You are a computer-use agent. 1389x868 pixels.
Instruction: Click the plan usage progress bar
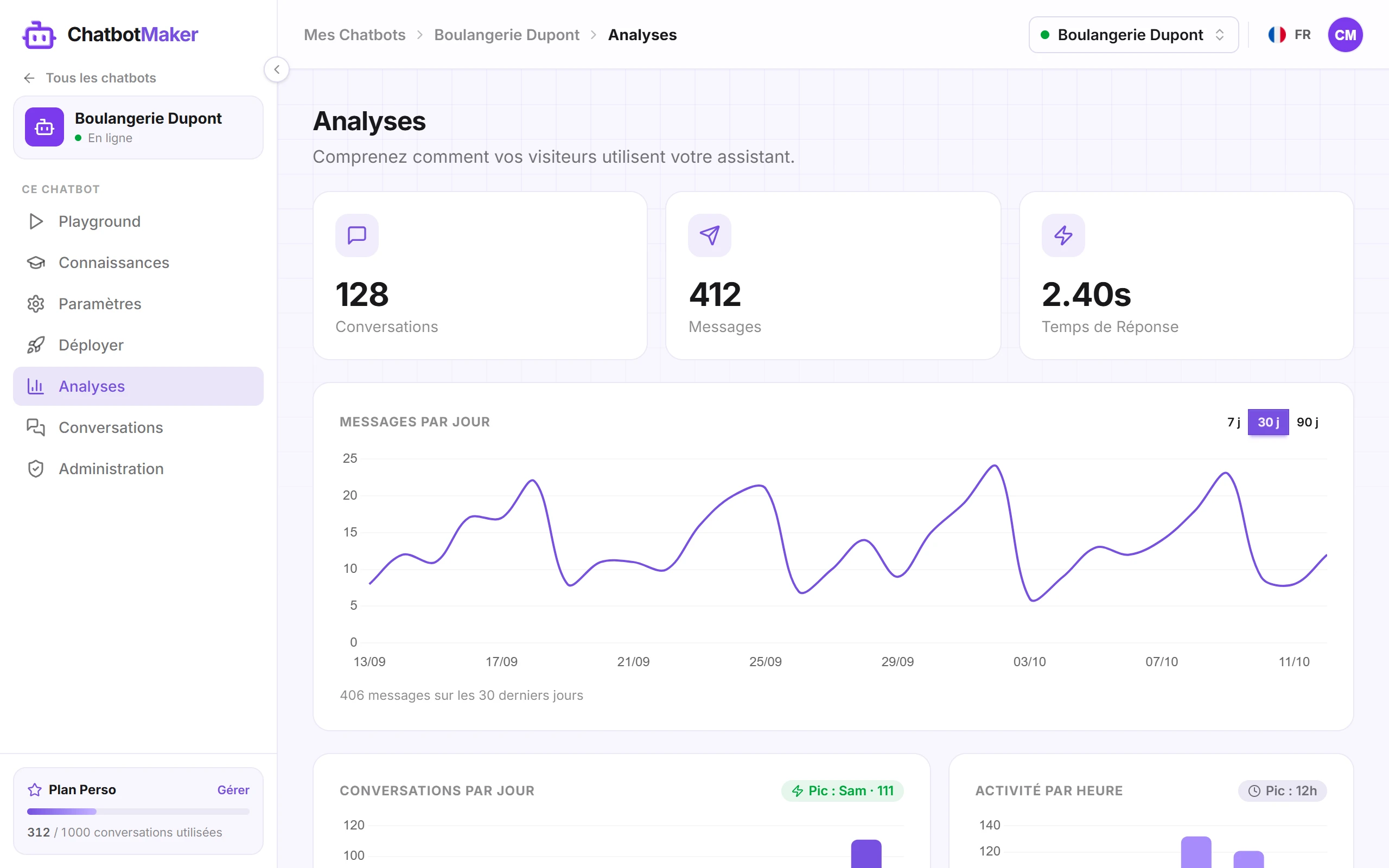pyautogui.click(x=138, y=811)
